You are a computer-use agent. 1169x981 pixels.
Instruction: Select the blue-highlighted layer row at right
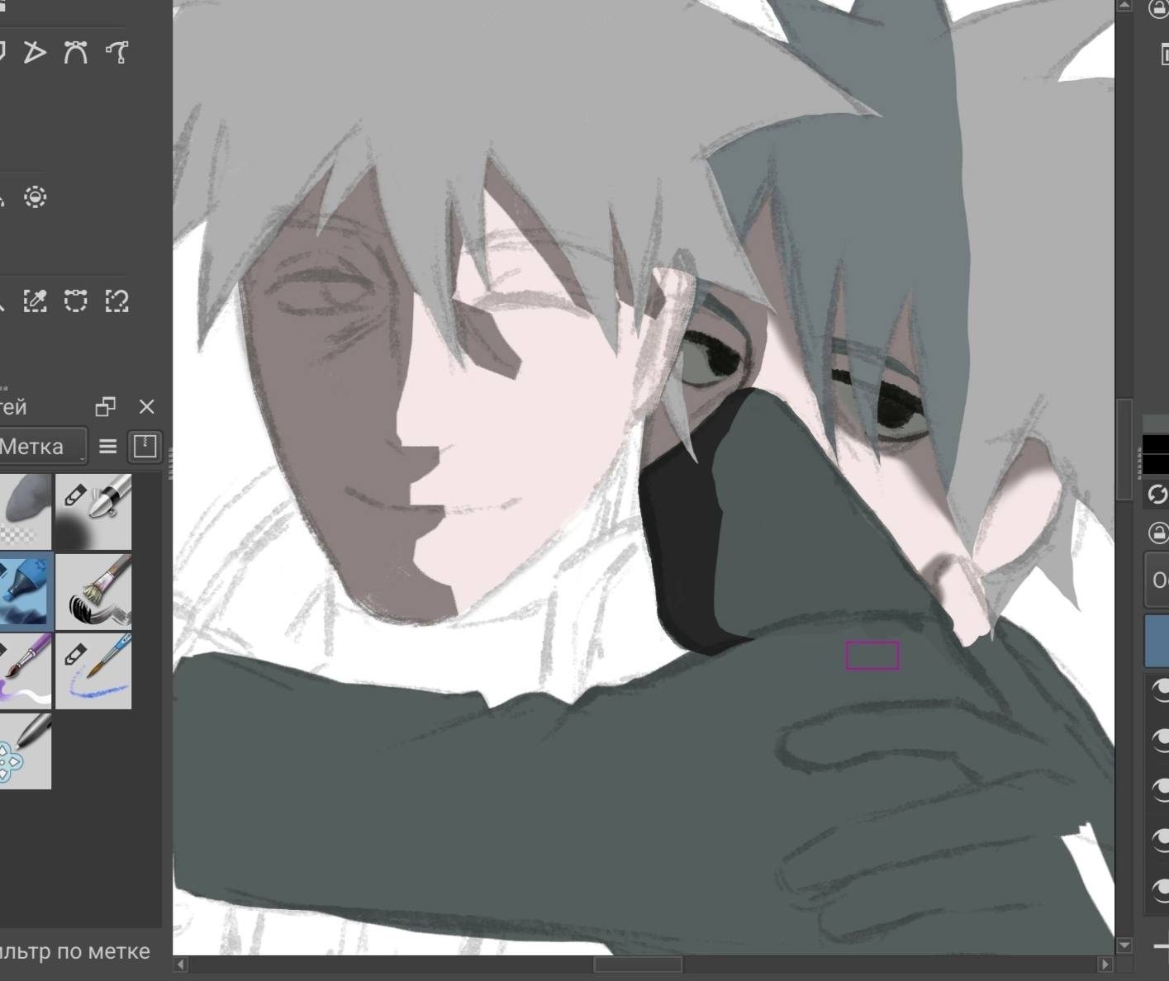tap(1157, 640)
